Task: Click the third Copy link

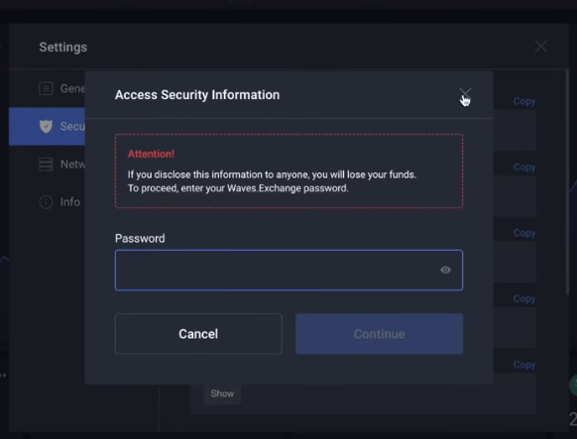Action: (x=524, y=233)
